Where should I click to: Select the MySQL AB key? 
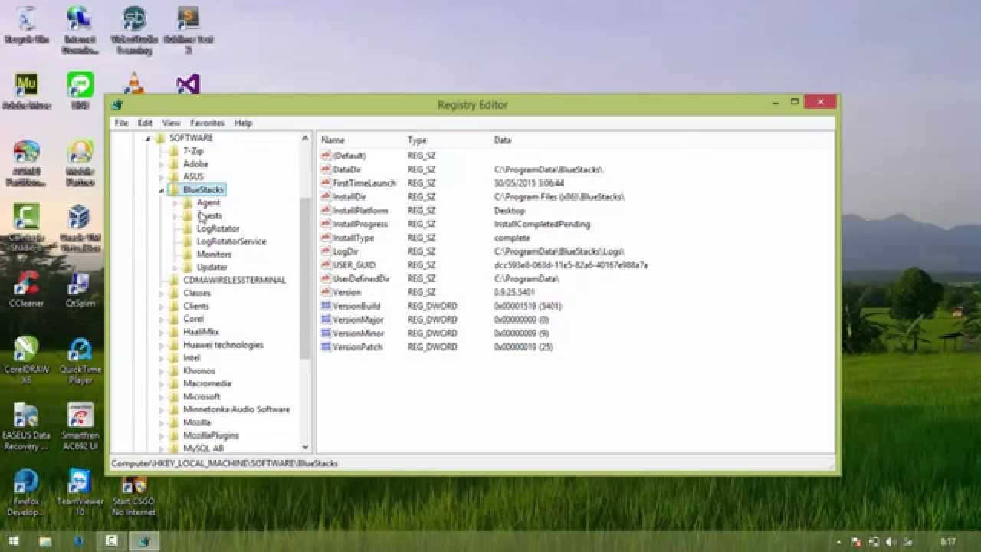pyautogui.click(x=203, y=449)
